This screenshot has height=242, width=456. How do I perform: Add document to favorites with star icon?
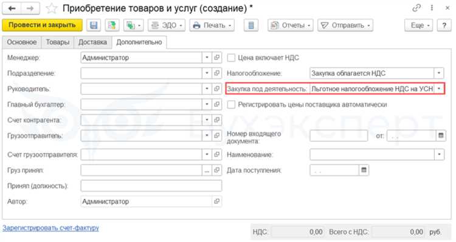(52, 8)
